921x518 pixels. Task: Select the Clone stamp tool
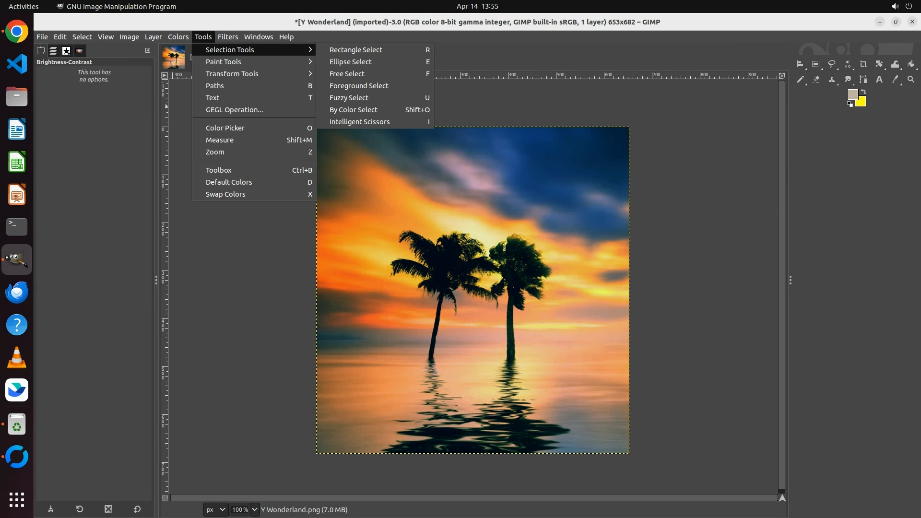tap(832, 80)
